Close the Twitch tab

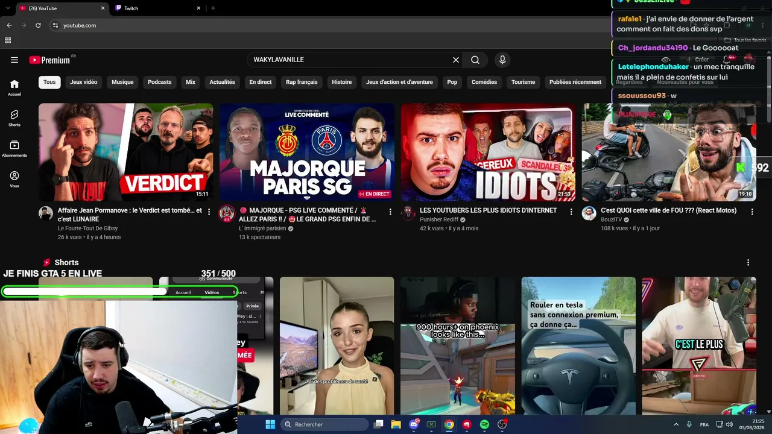point(198,8)
